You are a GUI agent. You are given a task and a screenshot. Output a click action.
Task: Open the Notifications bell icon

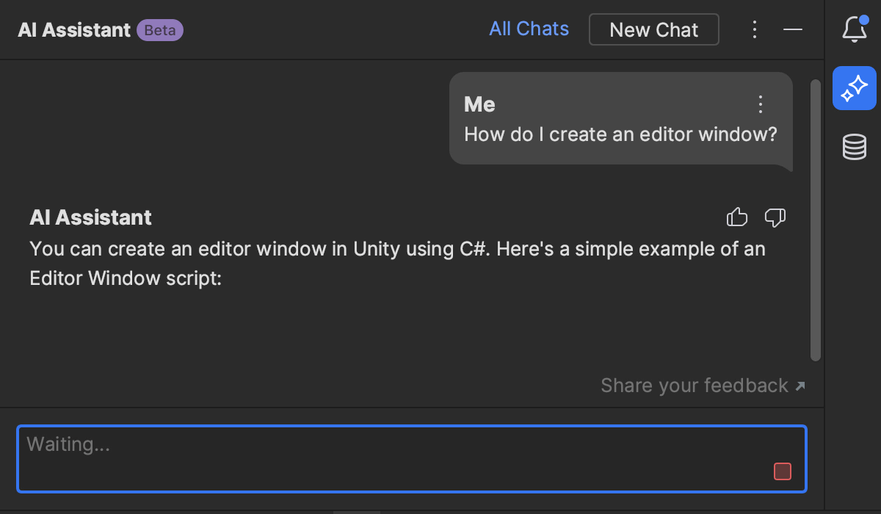pyautogui.click(x=854, y=29)
